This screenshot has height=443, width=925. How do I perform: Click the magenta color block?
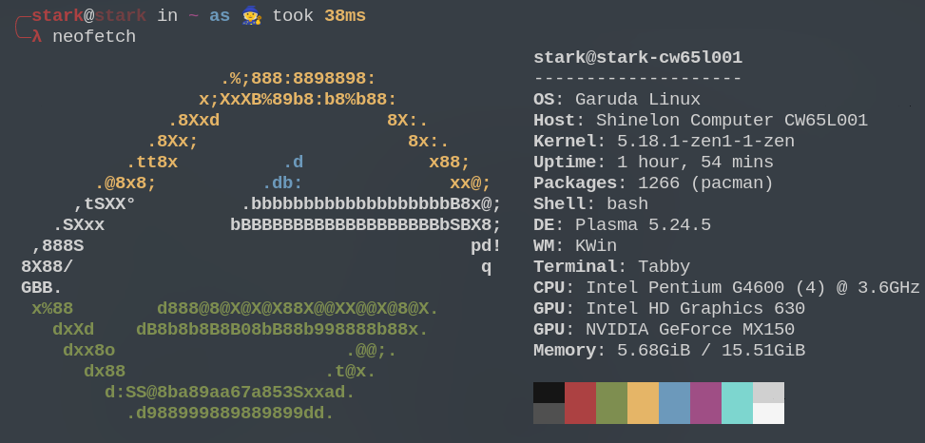pos(705,403)
